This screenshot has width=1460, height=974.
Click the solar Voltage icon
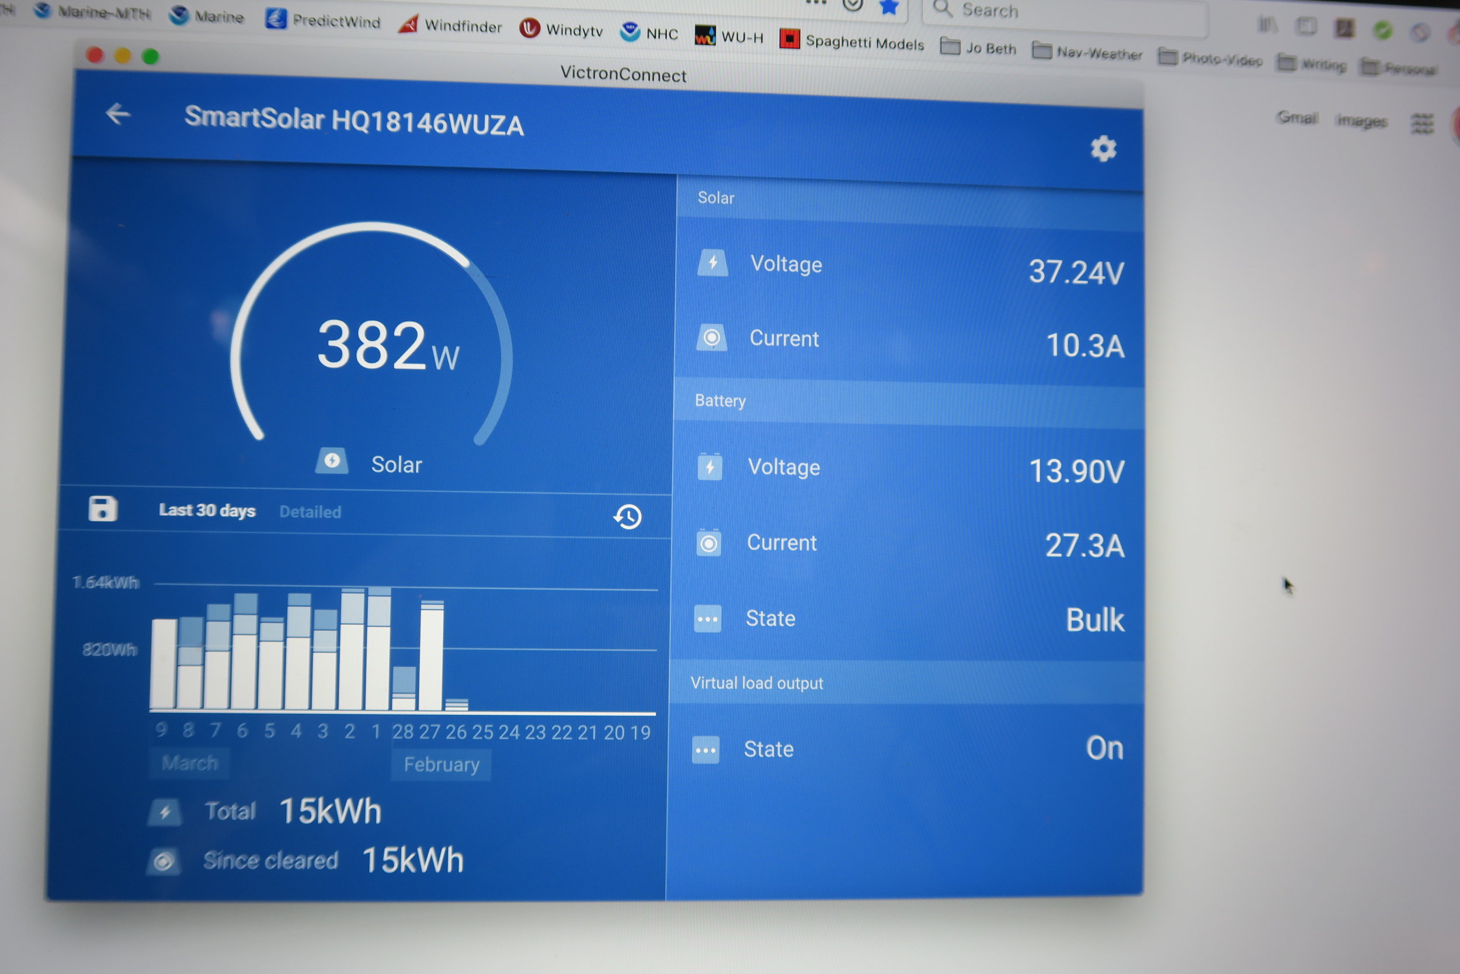pyautogui.click(x=712, y=262)
